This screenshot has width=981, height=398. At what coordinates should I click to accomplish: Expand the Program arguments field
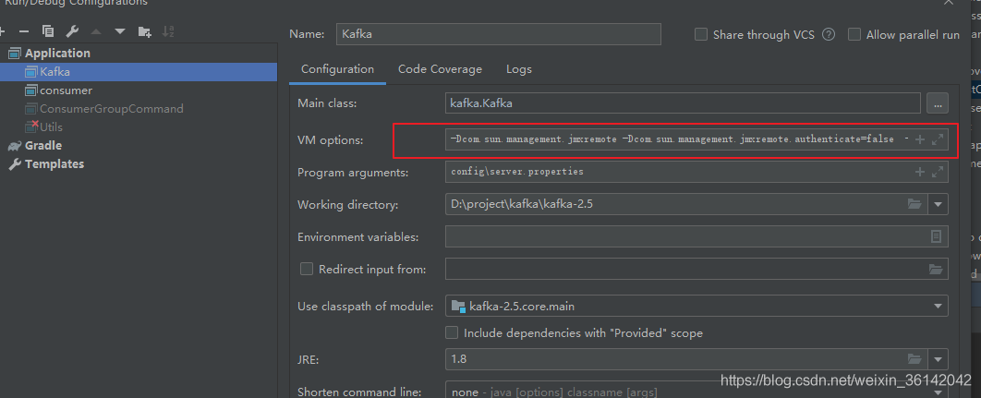938,172
